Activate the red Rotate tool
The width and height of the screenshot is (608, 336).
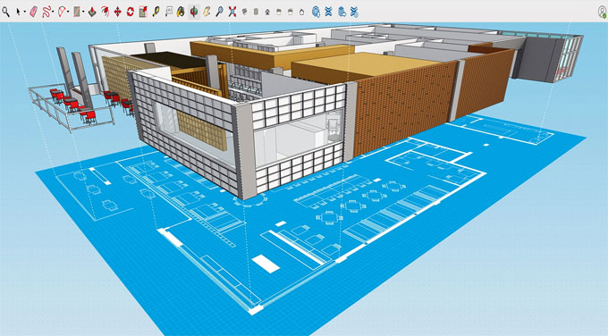point(131,12)
